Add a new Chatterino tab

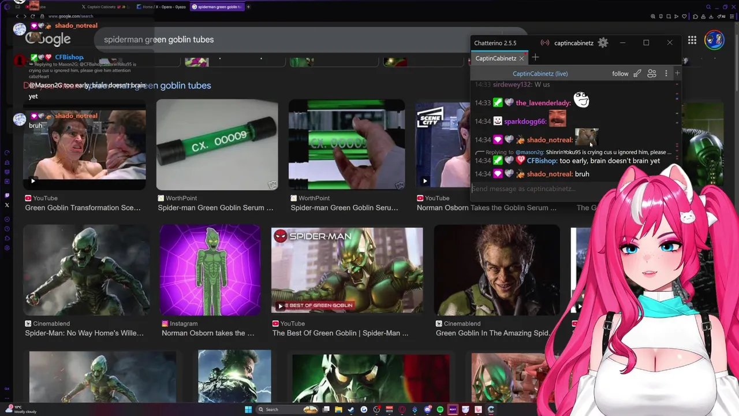535,57
